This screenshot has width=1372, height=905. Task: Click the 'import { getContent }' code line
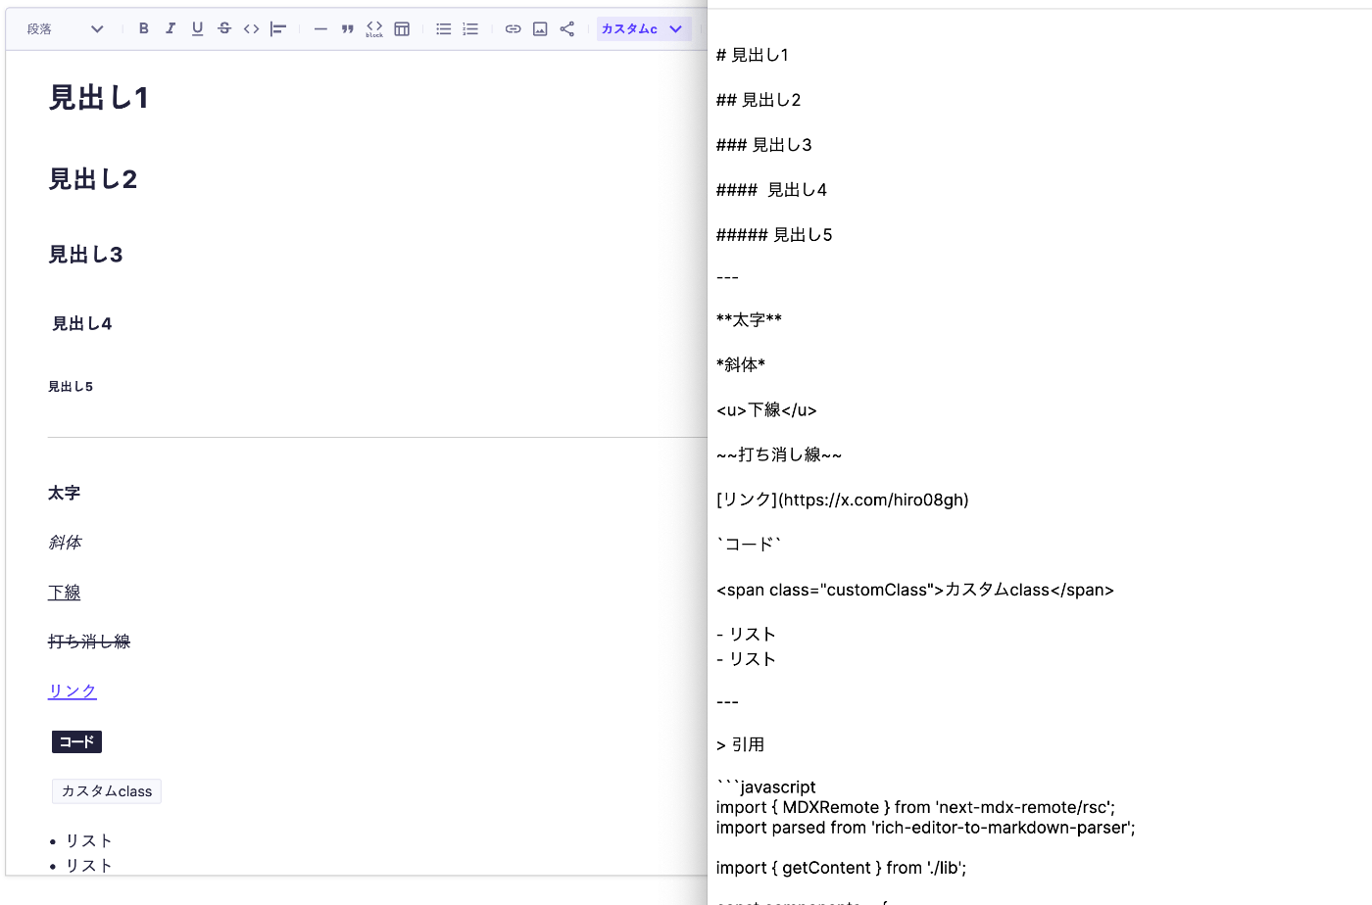[x=842, y=868]
